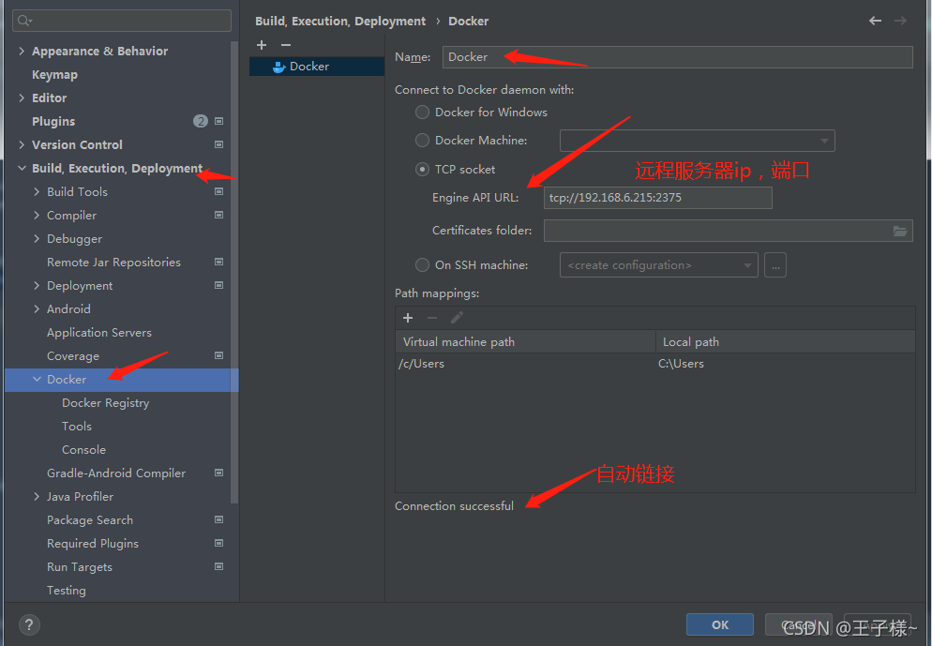Click the Local path column header

[x=785, y=341]
